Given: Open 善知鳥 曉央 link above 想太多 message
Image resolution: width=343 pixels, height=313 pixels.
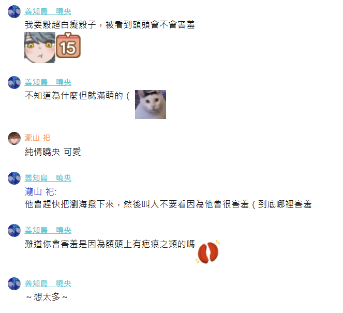Looking at the screenshot, I should point(48,284).
